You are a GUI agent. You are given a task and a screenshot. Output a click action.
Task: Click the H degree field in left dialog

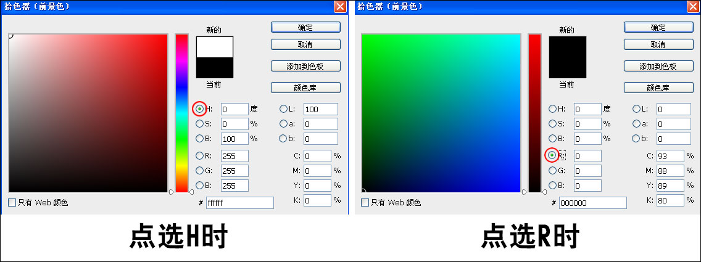click(x=234, y=109)
